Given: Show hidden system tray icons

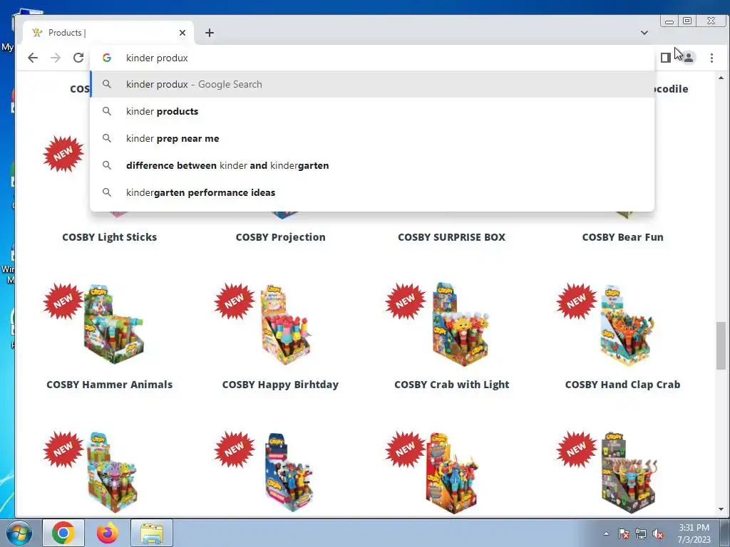Looking at the screenshot, I should click(x=606, y=533).
